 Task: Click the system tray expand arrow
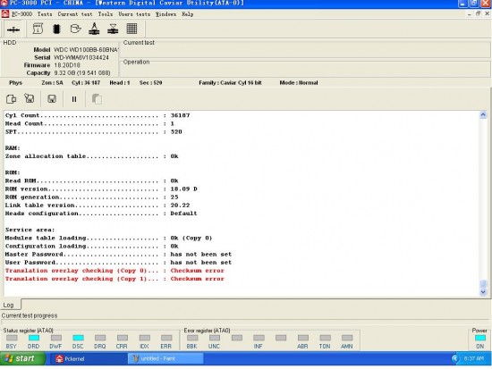click(x=455, y=358)
